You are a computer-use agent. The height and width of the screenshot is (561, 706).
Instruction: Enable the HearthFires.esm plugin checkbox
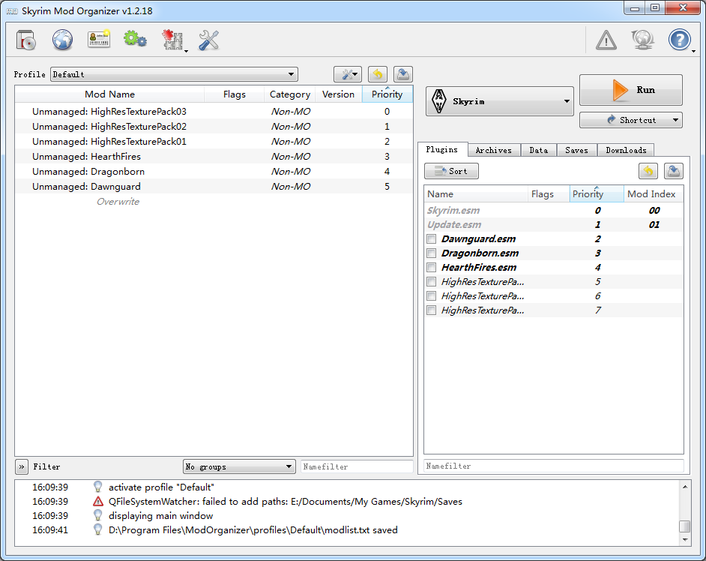432,268
